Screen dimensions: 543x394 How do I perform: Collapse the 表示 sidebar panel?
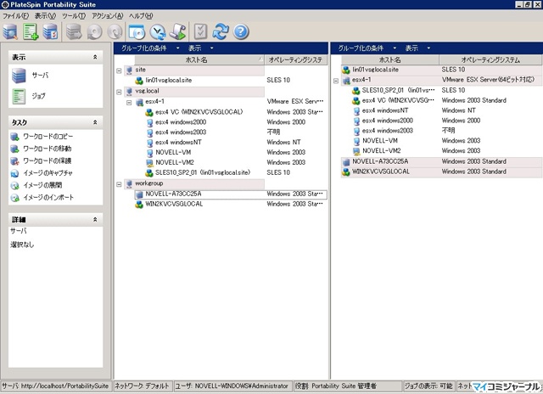click(95, 57)
